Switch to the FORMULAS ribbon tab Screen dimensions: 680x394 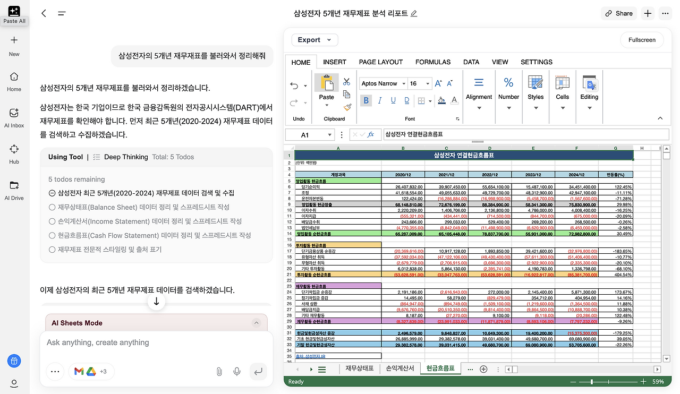coord(433,62)
